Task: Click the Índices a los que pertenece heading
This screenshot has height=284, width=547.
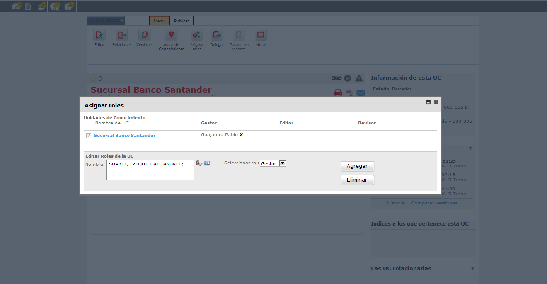Action: 420,224
